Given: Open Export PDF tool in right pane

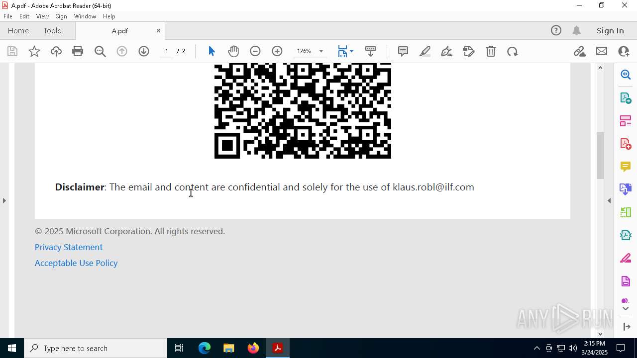Looking at the screenshot, I should click(x=626, y=97).
